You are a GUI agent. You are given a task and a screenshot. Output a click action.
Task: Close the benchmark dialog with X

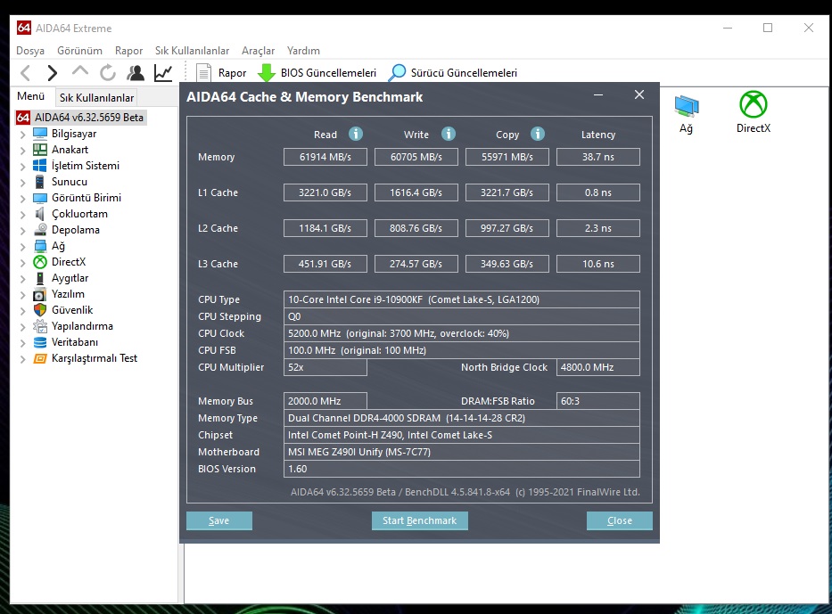638,94
